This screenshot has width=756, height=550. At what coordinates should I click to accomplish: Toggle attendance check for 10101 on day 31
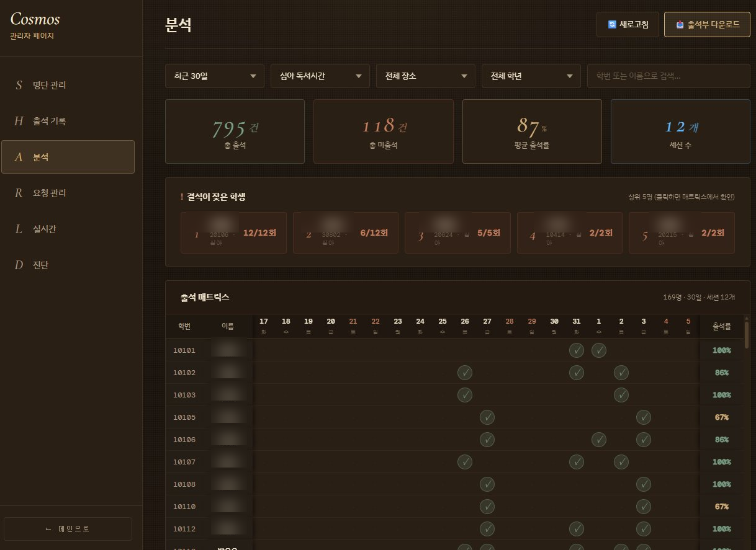tap(577, 350)
